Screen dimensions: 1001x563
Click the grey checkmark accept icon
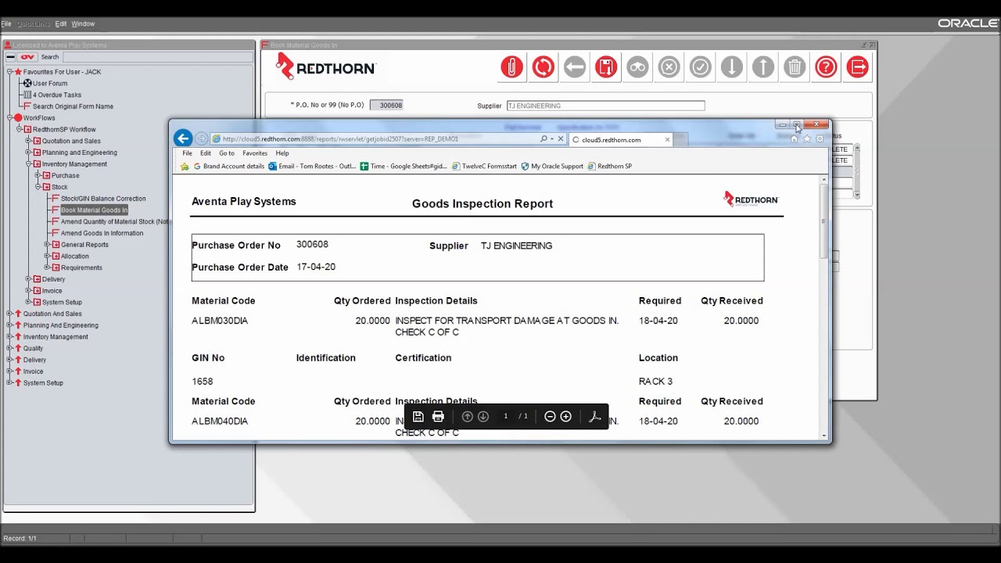pyautogui.click(x=701, y=67)
